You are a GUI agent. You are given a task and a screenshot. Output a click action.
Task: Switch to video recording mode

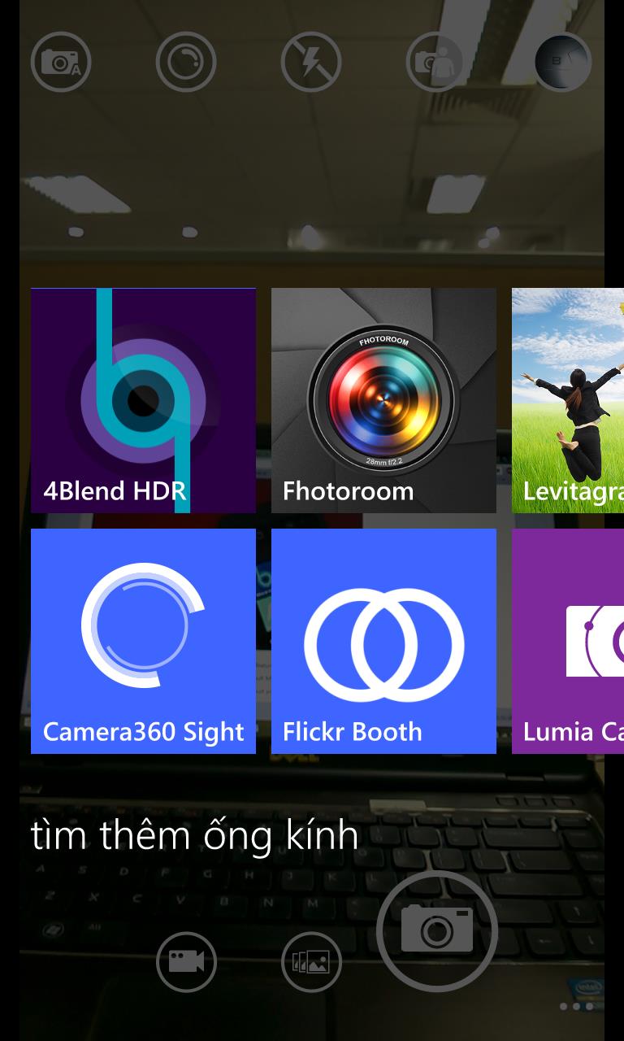(186, 962)
